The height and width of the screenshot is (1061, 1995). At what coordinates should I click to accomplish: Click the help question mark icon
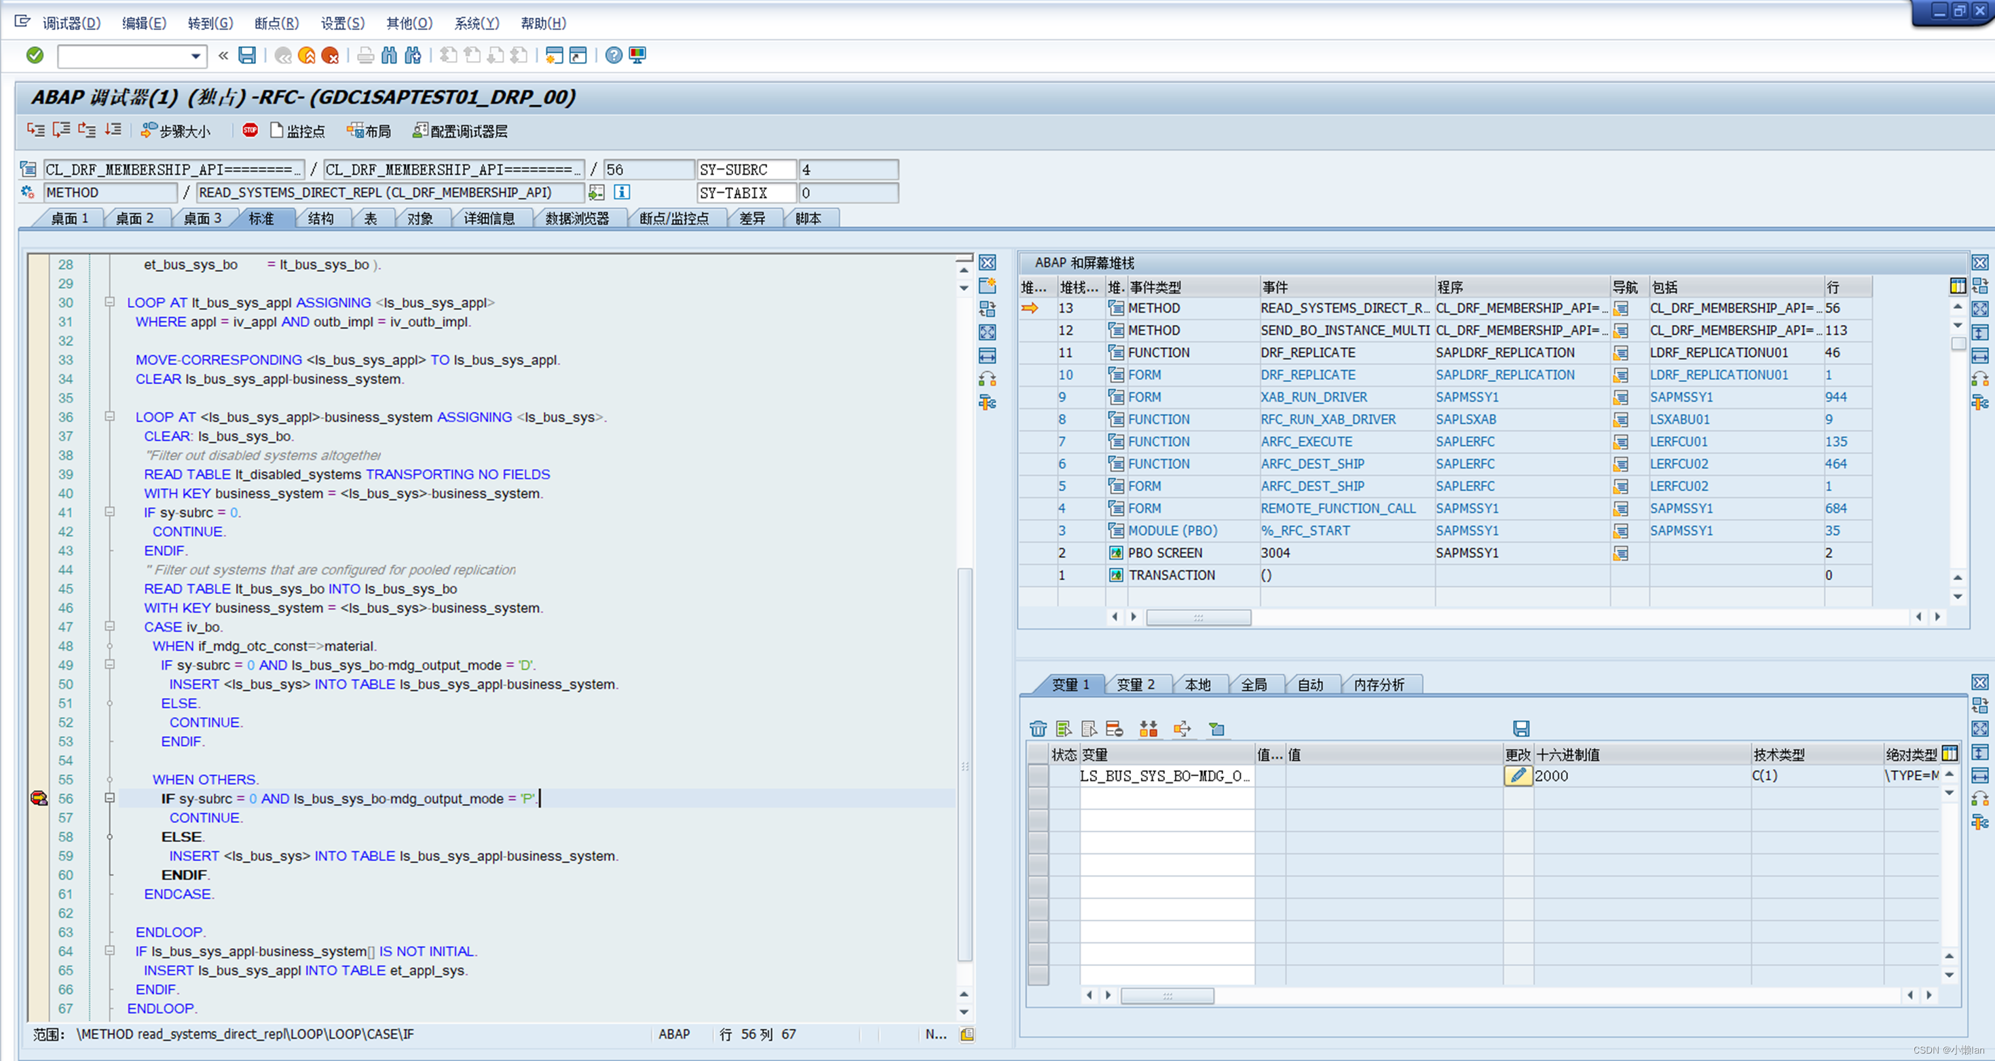point(614,55)
